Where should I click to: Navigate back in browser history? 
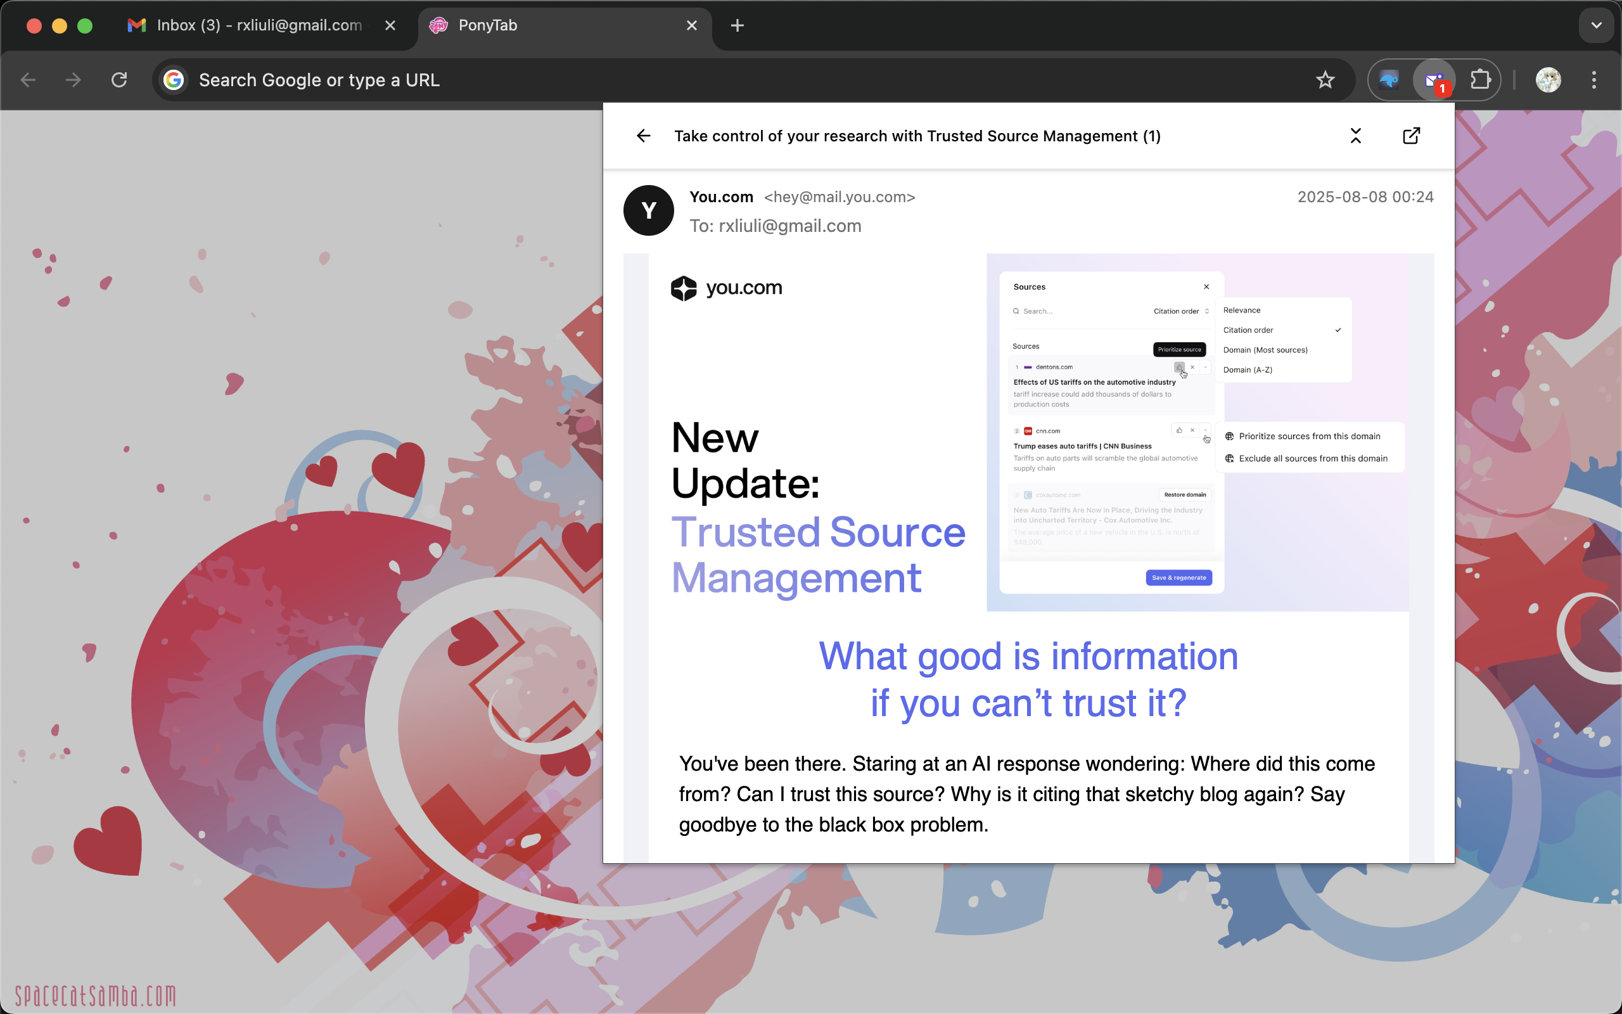pos(28,80)
